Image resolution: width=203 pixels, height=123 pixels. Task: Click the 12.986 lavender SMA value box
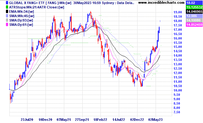pos(194,16)
